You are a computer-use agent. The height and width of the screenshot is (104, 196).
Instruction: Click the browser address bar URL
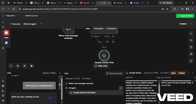(x=60, y=9)
